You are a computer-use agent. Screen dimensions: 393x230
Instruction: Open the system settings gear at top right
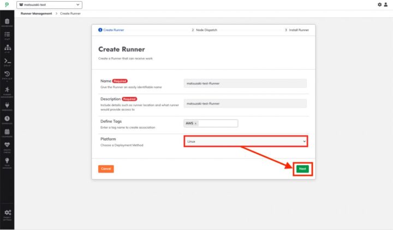click(x=380, y=4)
